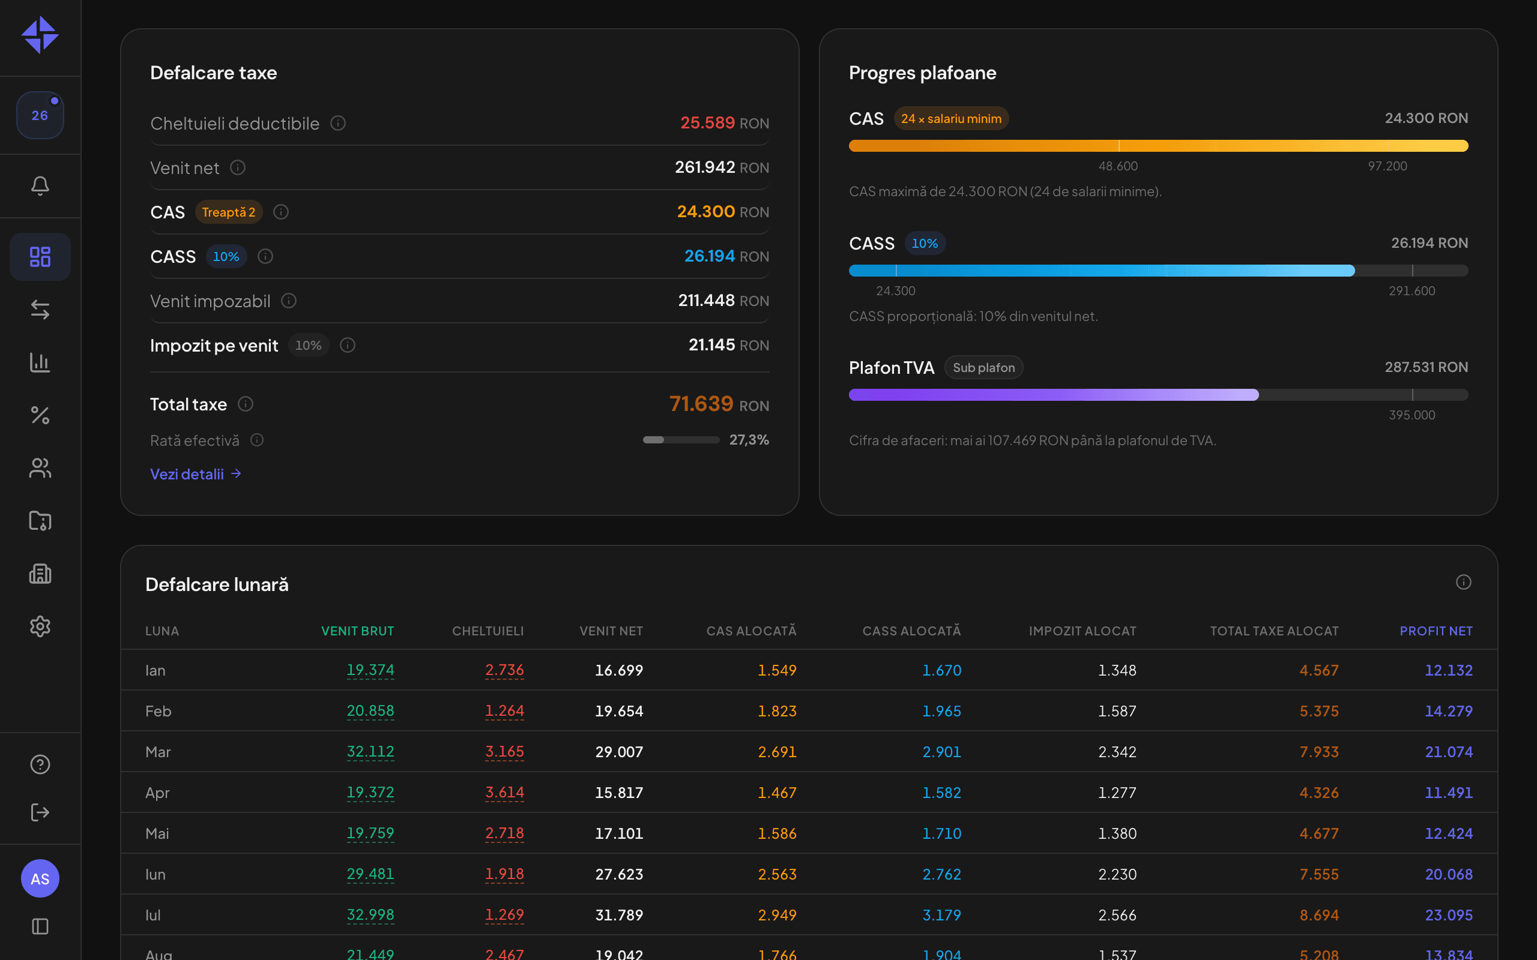
Task: Show info icon next to CASS 10%
Action: pos(265,257)
